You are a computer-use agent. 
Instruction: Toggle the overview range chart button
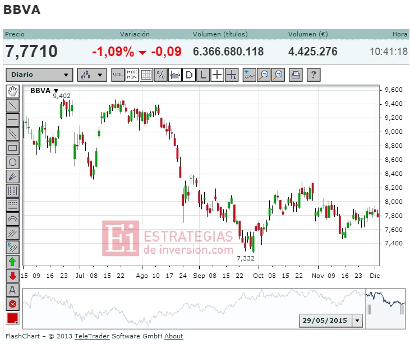pos(175,75)
